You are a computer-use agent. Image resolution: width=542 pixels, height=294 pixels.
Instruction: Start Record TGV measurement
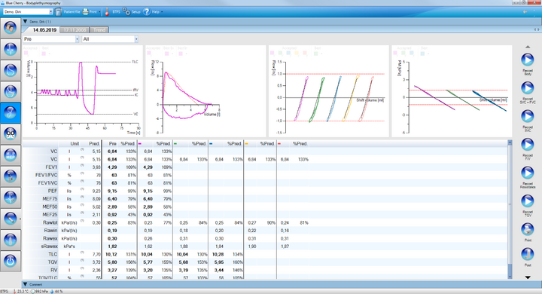tap(528, 201)
